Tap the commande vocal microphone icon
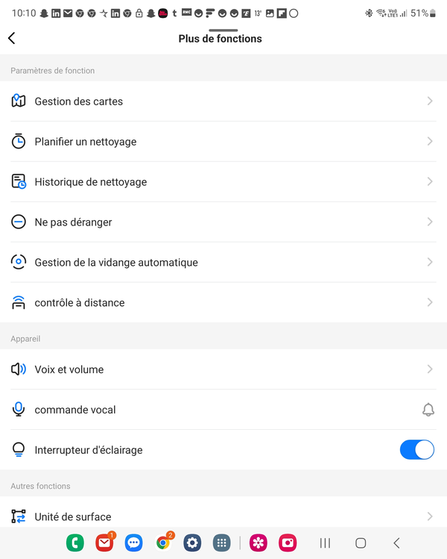This screenshot has height=559, width=447. pyautogui.click(x=19, y=409)
